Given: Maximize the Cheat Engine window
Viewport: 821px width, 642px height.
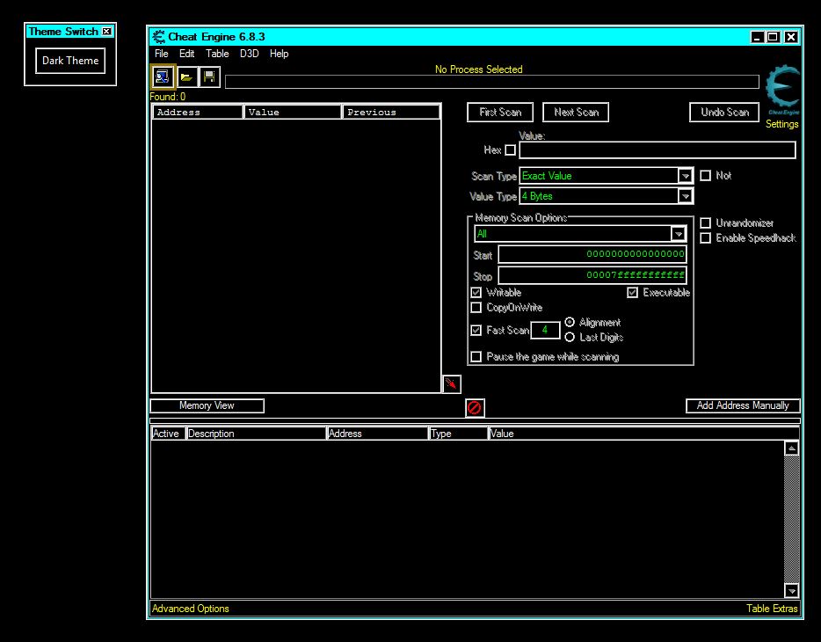Looking at the screenshot, I should click(773, 37).
